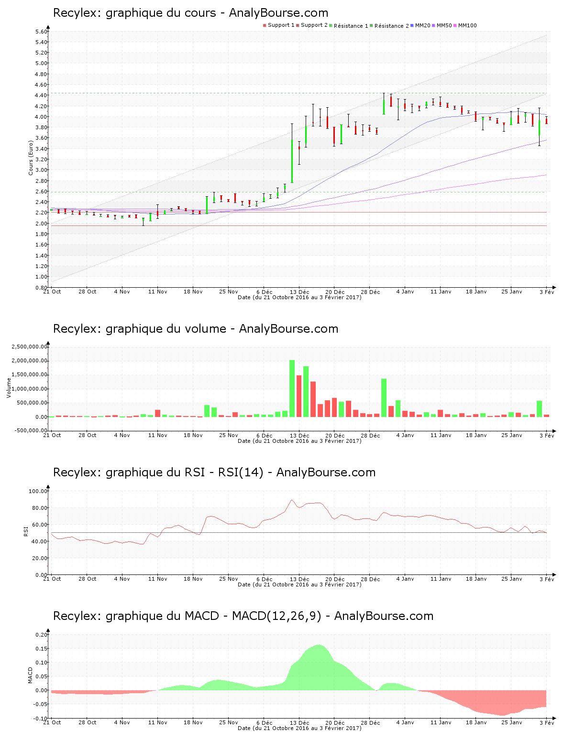Screen dimensions: 574x742
Task: Click the 100.00 value on RSI axis
Action: coord(38,491)
